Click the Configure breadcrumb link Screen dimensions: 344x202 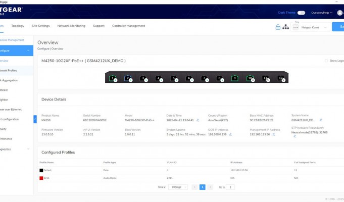point(43,48)
